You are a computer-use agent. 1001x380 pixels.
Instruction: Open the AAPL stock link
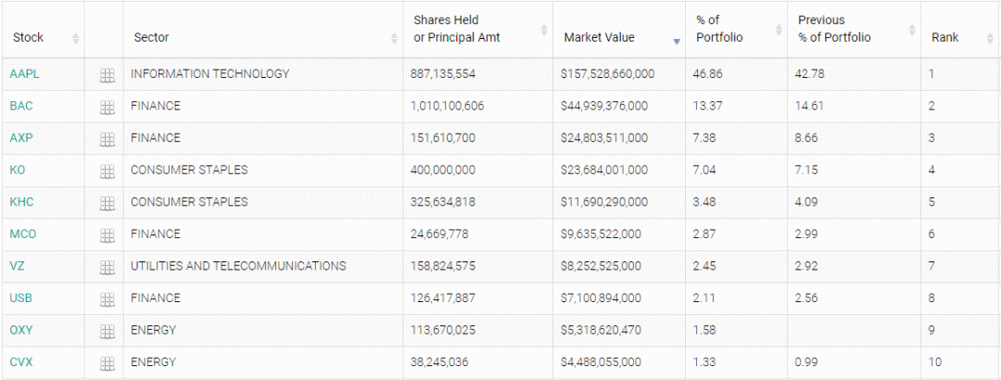click(24, 74)
